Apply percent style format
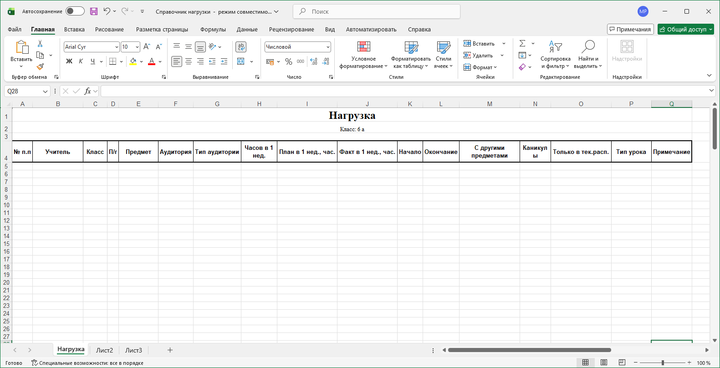Screen dimensions: 720x368 (289, 61)
